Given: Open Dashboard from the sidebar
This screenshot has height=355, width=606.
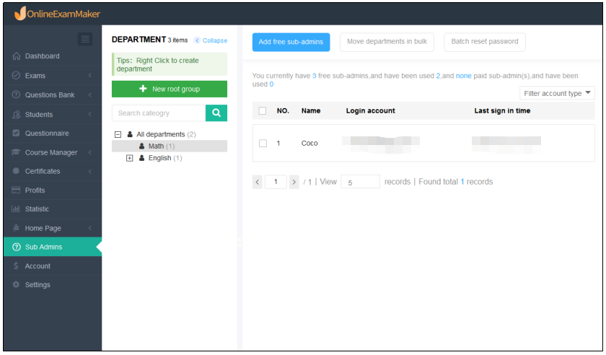Looking at the screenshot, I should 42,56.
